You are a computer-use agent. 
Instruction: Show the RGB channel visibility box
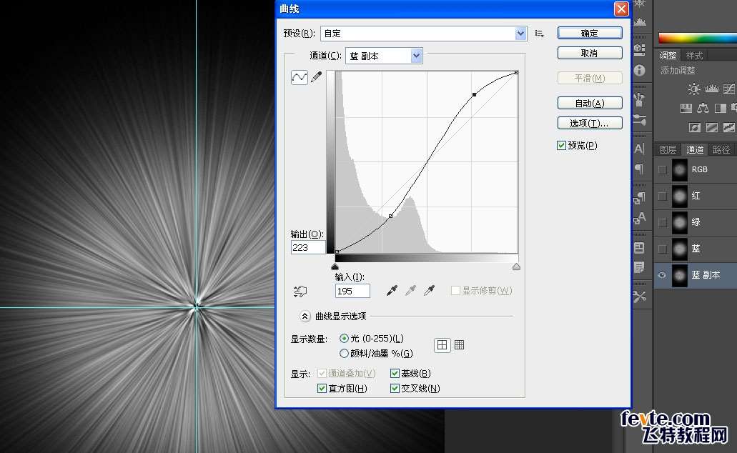point(662,169)
